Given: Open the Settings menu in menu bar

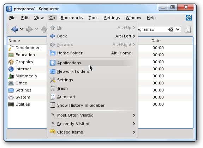Looking at the screenshot, I should click(112, 18).
